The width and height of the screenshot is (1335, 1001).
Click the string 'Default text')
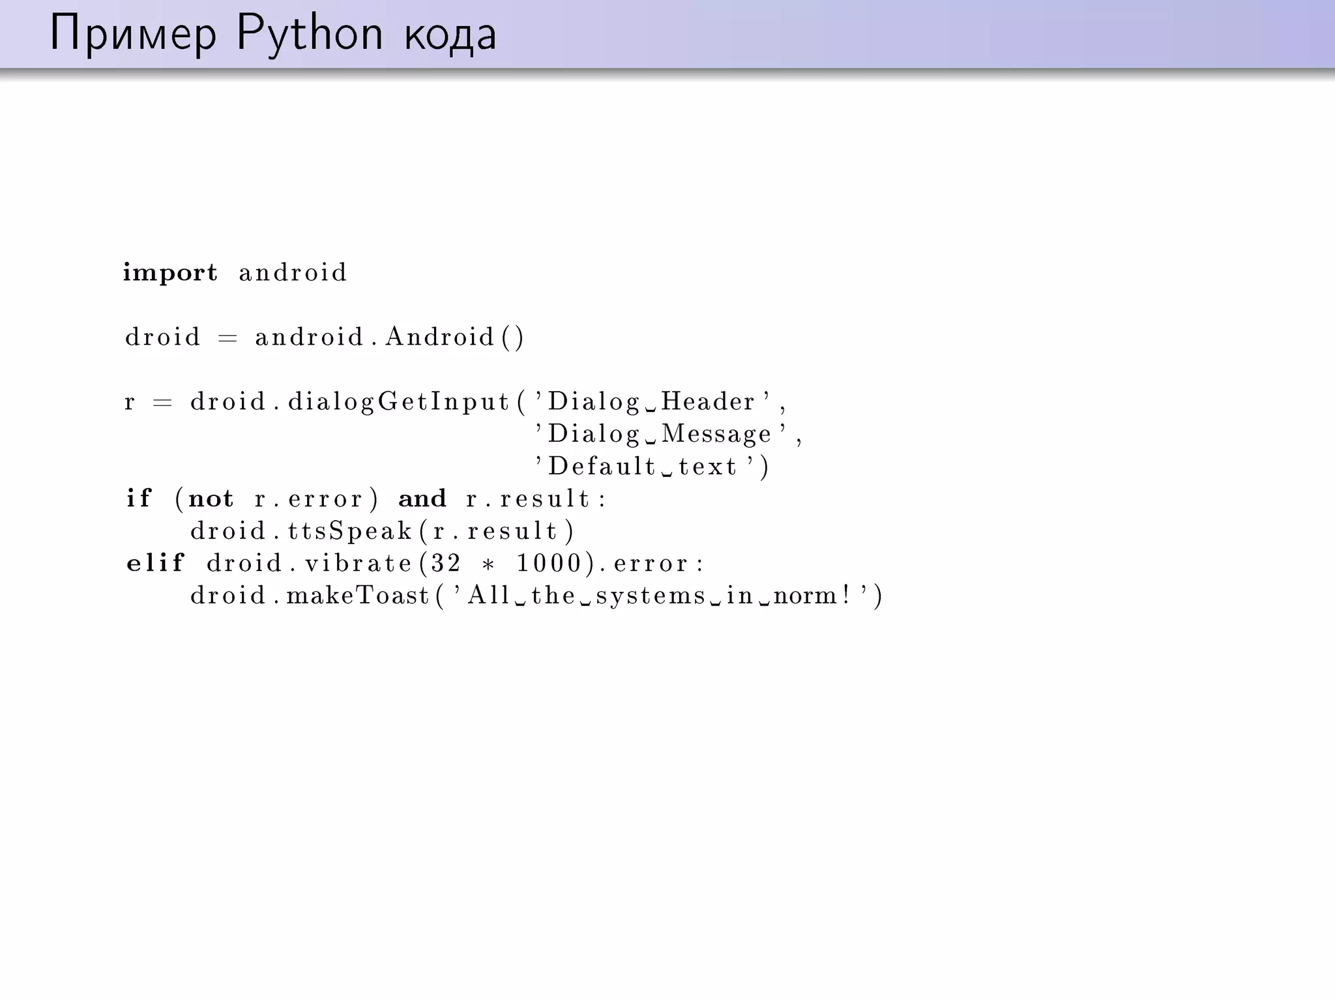652,466
